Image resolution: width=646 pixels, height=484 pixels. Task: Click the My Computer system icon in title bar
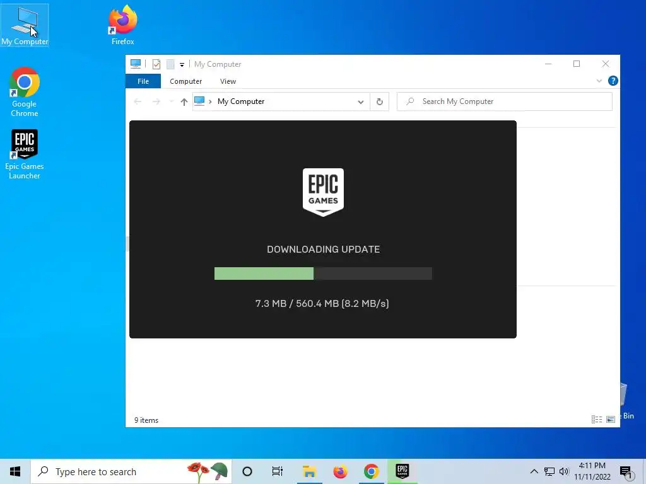136,64
